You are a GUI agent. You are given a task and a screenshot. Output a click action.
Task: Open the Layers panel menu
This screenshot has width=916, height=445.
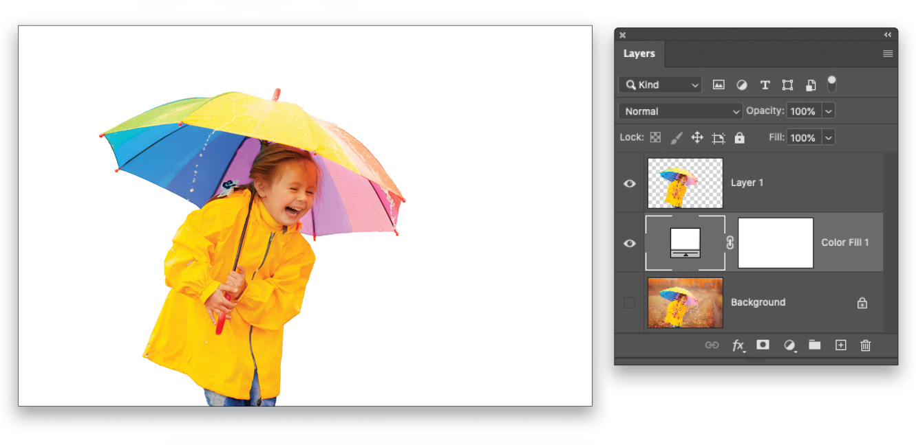887,54
